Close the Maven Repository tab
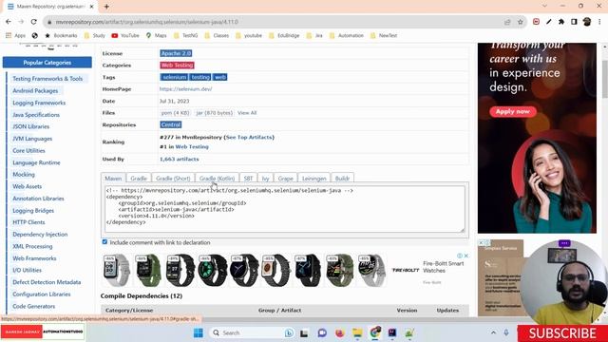The height and width of the screenshot is (342, 608). tap(91, 7)
